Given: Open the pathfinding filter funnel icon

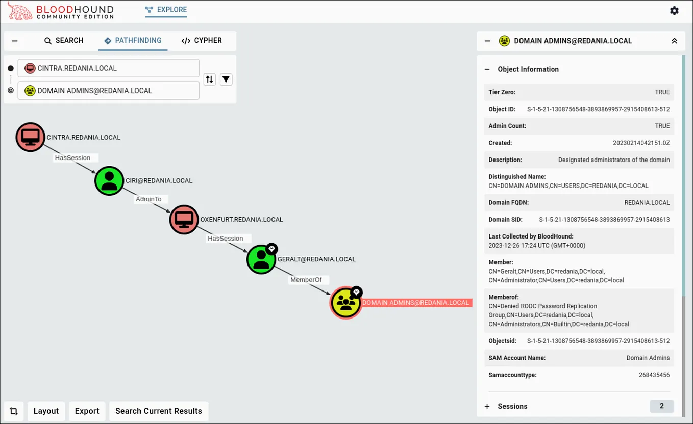Looking at the screenshot, I should (226, 79).
